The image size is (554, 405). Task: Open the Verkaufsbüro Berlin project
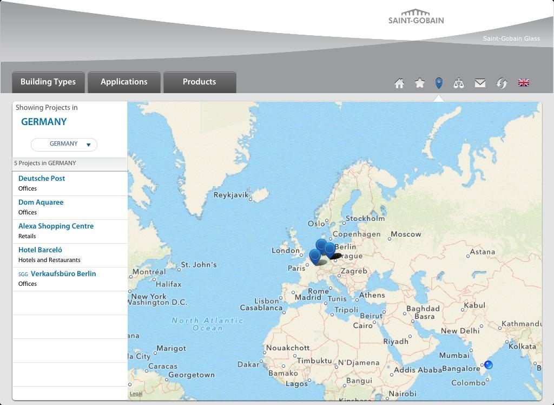(x=70, y=279)
